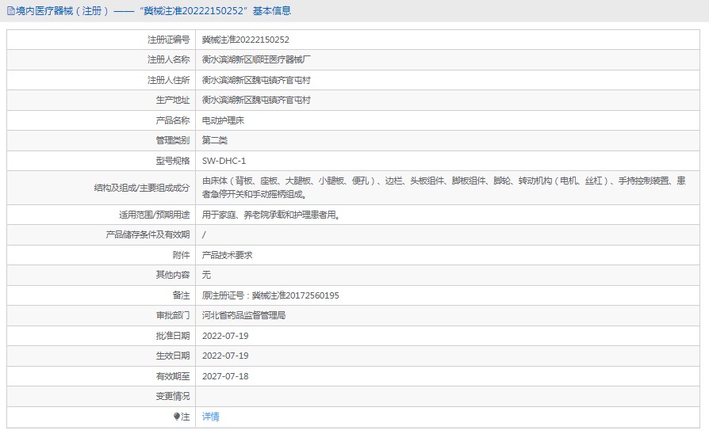Click the 结构及组成/主要组成成分 label
This screenshot has width=709, height=434.
[x=141, y=188]
